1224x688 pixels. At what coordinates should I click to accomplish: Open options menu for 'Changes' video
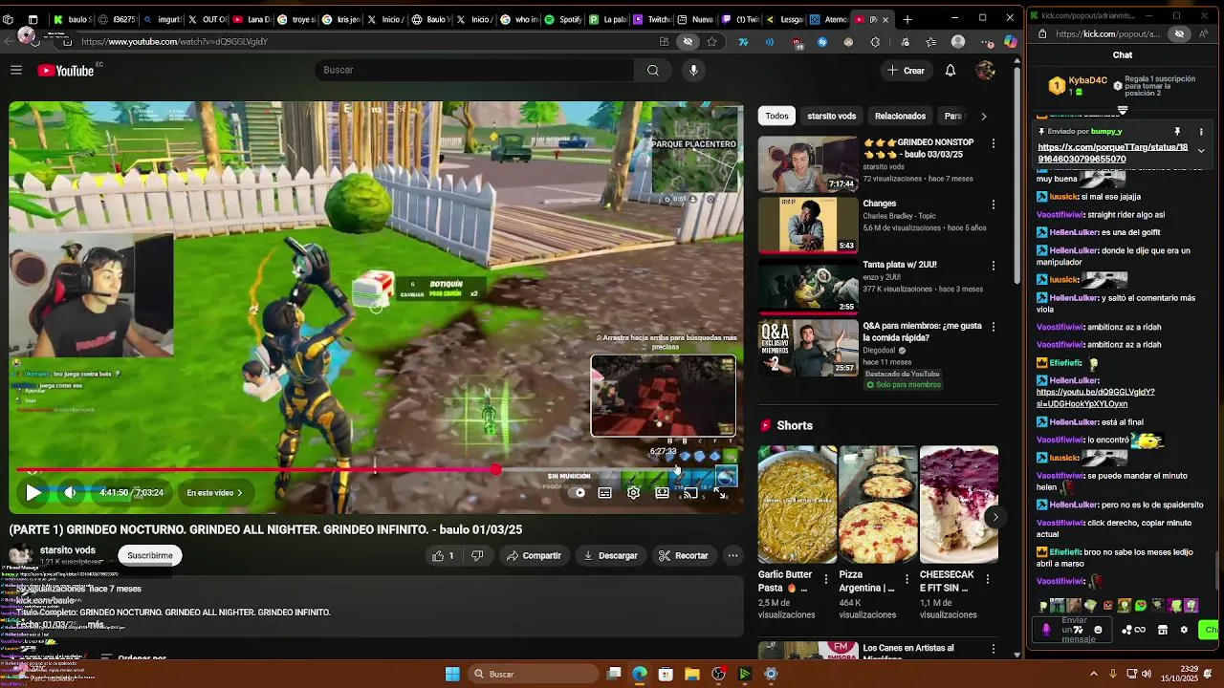point(993,204)
